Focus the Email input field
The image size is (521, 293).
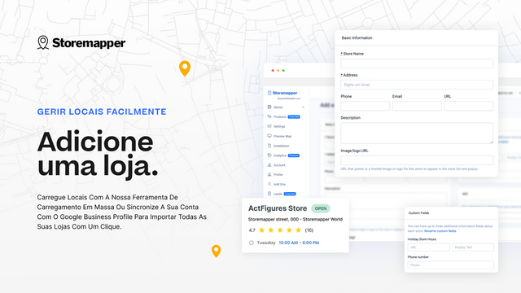pyautogui.click(x=417, y=106)
